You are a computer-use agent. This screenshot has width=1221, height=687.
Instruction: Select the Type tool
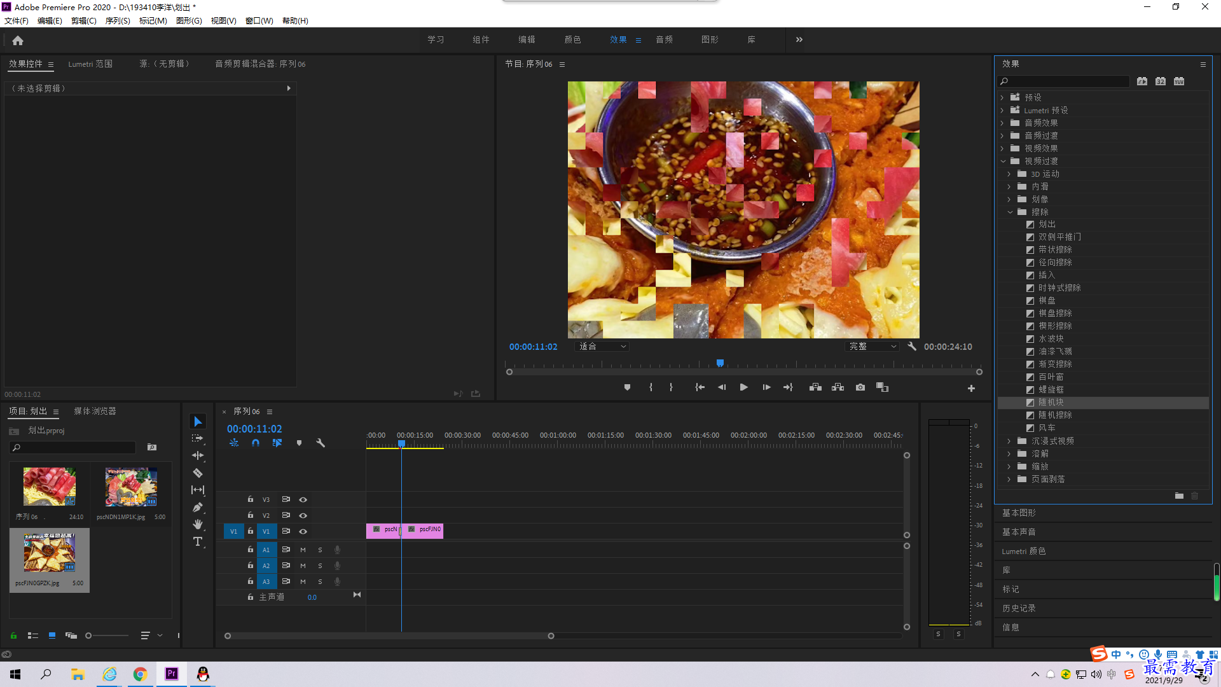198,541
